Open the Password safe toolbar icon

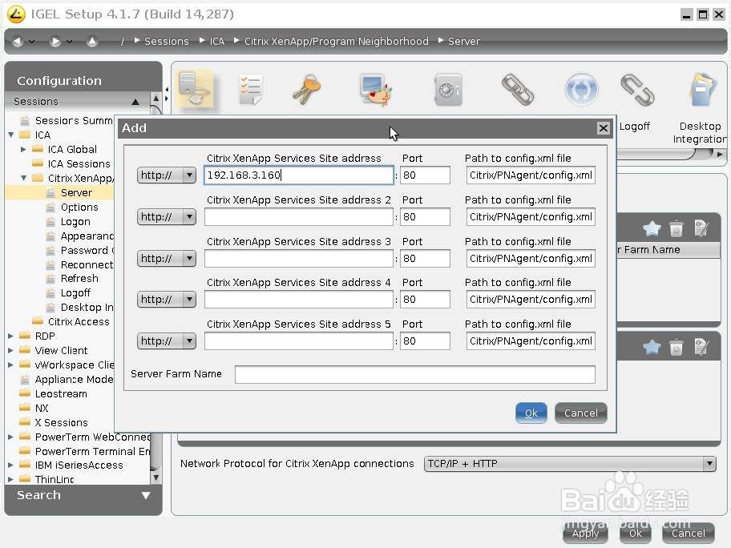click(x=448, y=90)
